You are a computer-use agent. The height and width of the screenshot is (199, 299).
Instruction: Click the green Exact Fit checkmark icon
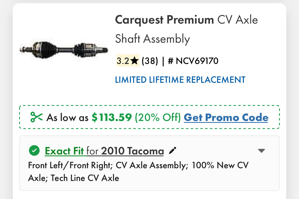pyautogui.click(x=34, y=151)
